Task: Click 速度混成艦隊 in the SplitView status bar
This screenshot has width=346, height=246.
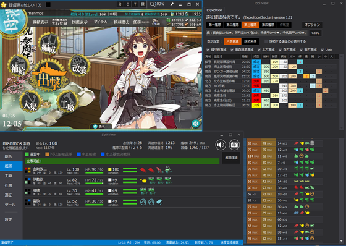Action: pos(230,243)
